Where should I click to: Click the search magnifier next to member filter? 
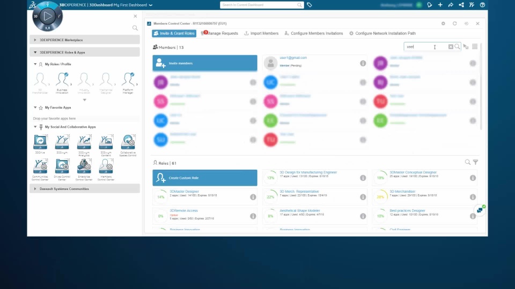pos(457,47)
